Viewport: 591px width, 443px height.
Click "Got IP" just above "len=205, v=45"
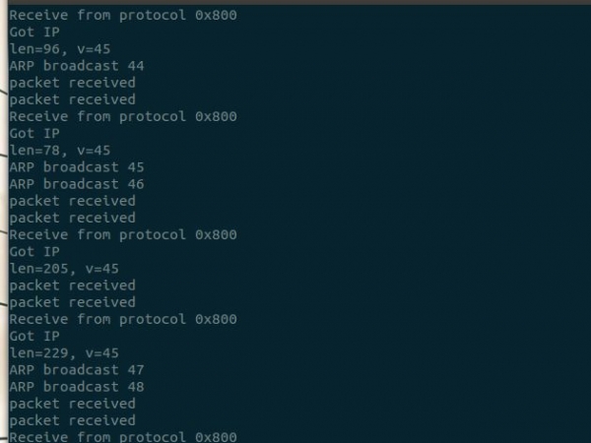[x=35, y=252]
